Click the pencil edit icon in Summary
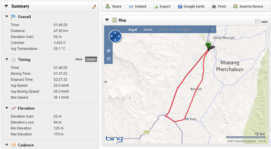This screenshot has width=271, height=149. pyautogui.click(x=94, y=7)
